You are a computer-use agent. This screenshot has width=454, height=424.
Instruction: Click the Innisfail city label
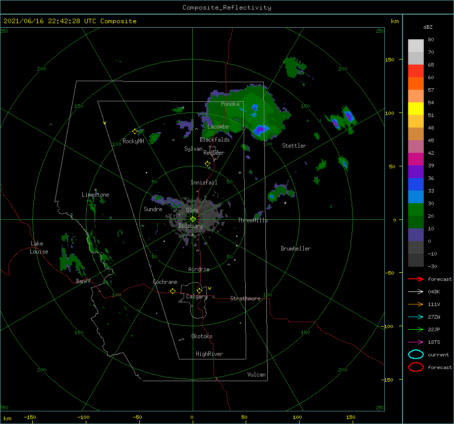[x=204, y=183]
